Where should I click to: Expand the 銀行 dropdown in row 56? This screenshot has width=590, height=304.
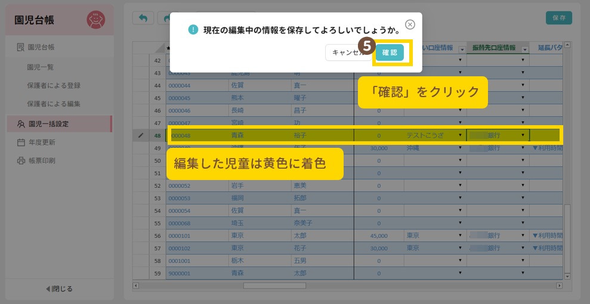click(523, 235)
